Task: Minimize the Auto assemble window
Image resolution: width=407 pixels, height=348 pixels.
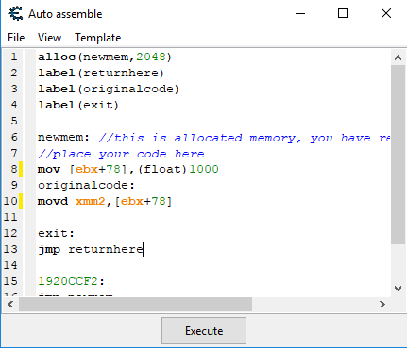Action: click(x=300, y=13)
